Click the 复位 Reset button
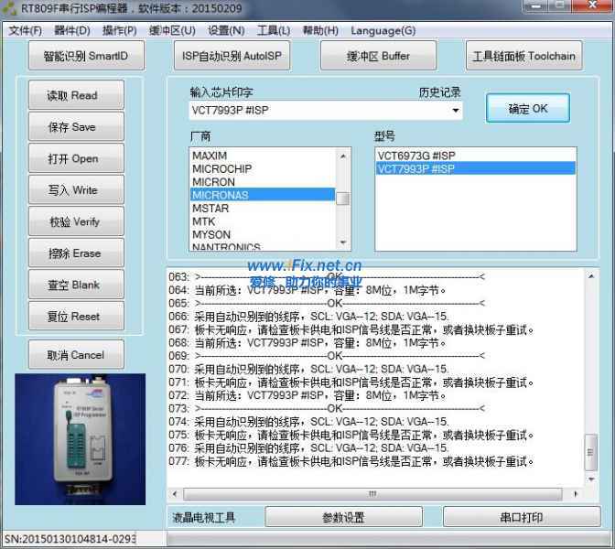This screenshot has height=549, width=615. 76,316
